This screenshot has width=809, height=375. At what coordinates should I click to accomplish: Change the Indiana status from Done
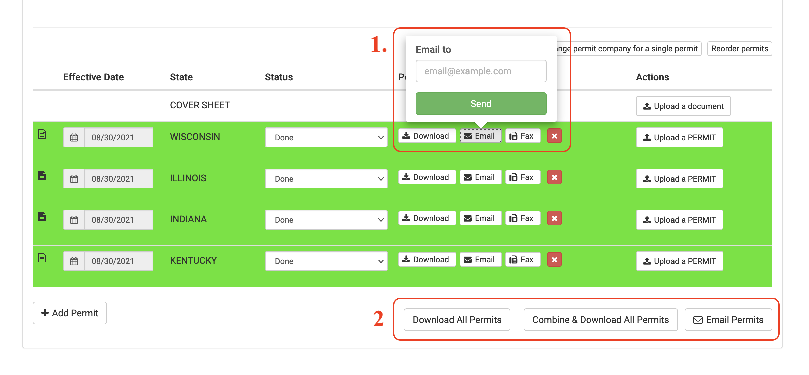[x=326, y=220]
